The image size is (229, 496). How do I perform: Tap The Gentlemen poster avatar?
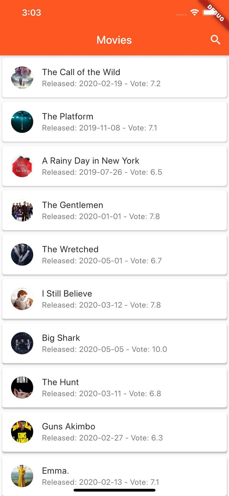(22, 210)
